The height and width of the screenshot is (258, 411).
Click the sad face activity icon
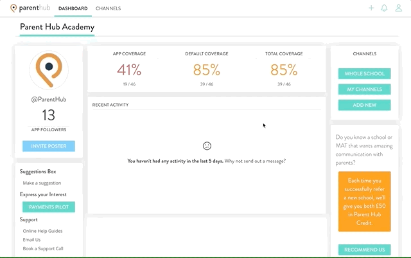[x=207, y=146]
